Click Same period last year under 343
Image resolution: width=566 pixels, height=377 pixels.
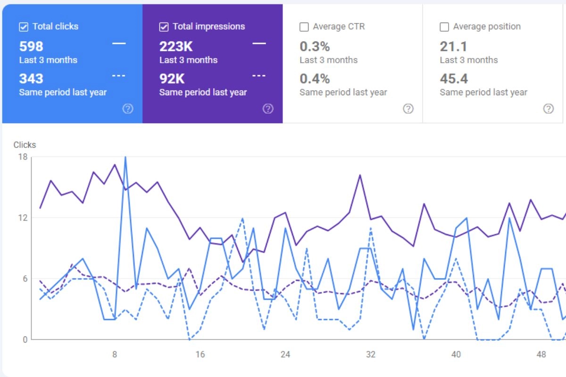pyautogui.click(x=63, y=92)
